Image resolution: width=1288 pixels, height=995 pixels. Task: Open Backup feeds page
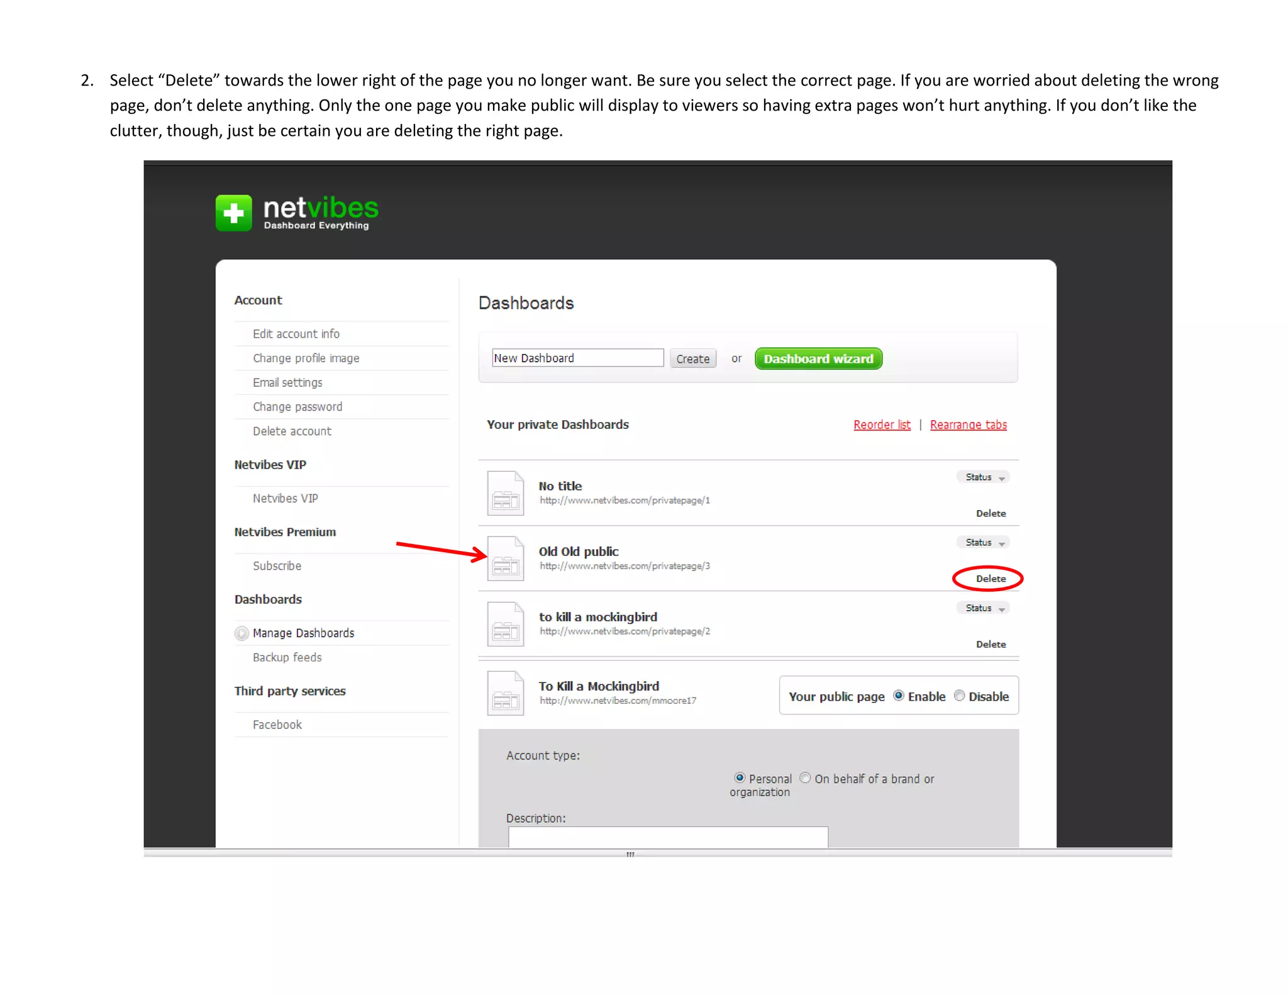pyautogui.click(x=287, y=657)
